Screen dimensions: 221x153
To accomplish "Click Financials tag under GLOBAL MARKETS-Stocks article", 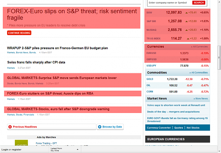I will pos(29,115).
